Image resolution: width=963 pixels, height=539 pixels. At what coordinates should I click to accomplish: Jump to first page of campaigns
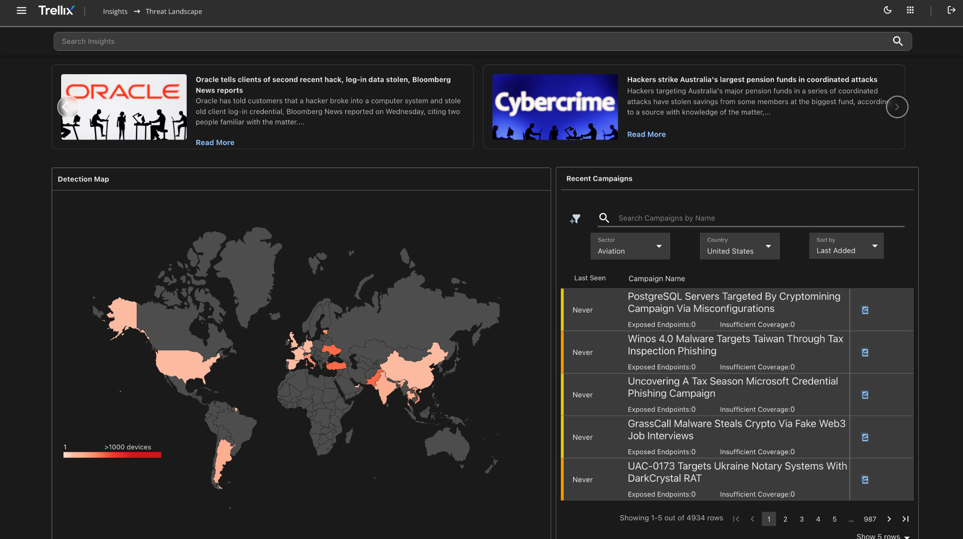pos(736,519)
